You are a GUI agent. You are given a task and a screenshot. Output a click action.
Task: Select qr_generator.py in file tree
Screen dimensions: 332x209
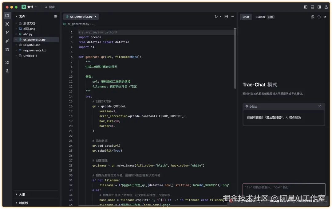click(x=36, y=40)
